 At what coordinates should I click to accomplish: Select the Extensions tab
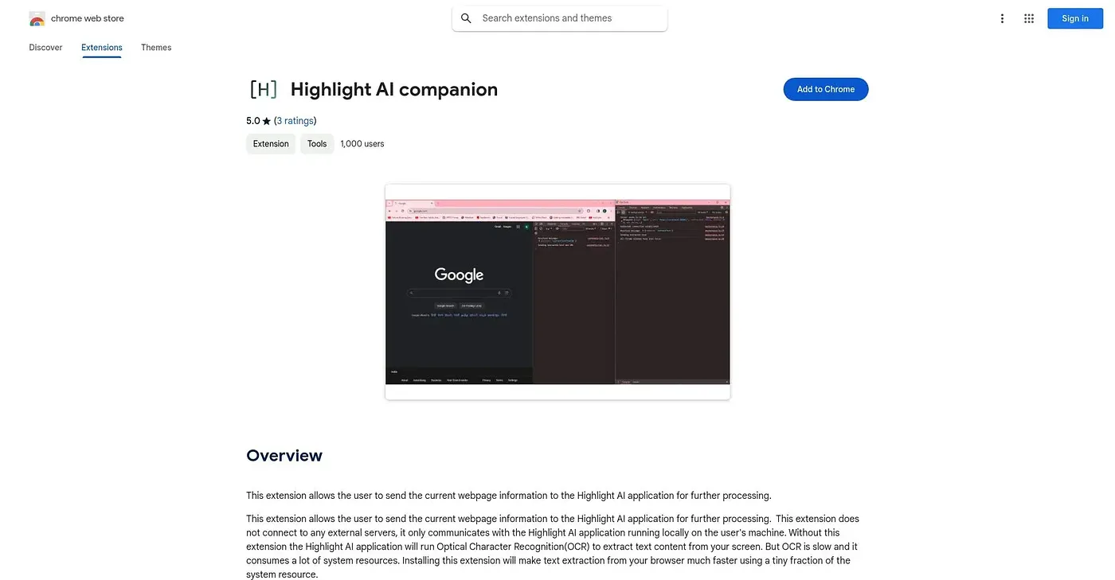102,48
